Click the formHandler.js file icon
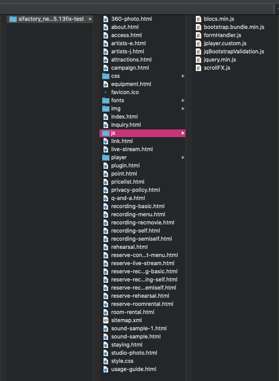Screen dimensions: 279x381 point(199,35)
